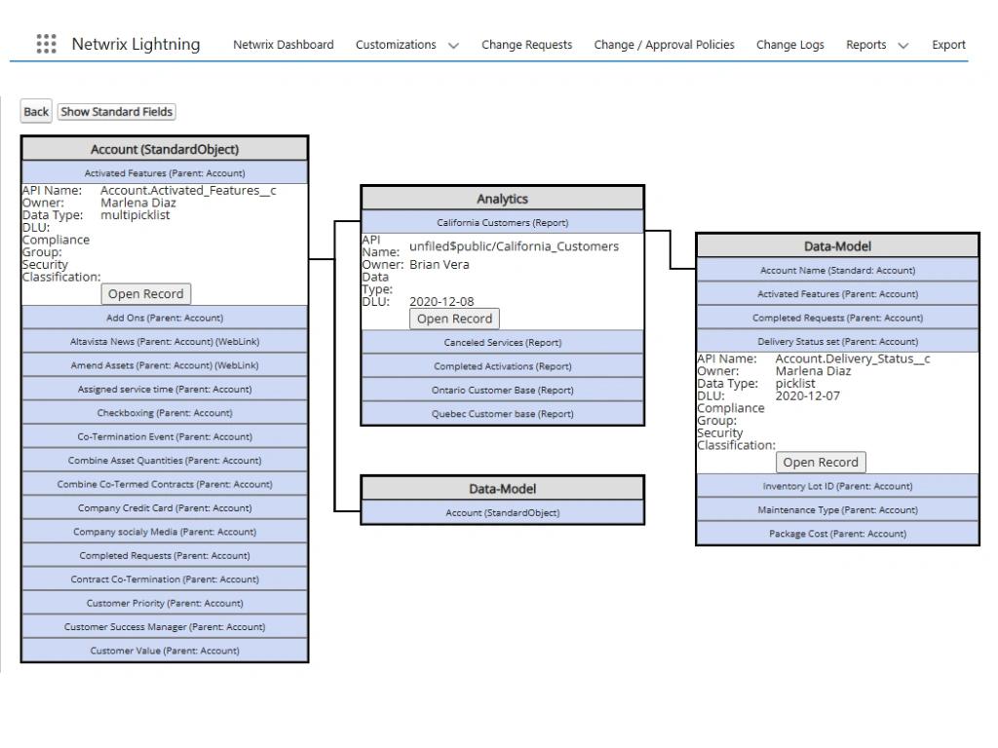Image resolution: width=998 pixels, height=748 pixels.
Task: Open the app launcher grid icon
Action: pyautogui.click(x=45, y=44)
